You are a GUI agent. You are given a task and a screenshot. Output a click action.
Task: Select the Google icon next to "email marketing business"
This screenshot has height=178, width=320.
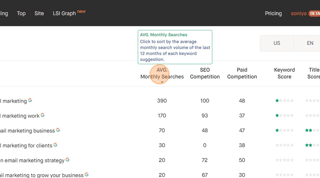(58, 130)
